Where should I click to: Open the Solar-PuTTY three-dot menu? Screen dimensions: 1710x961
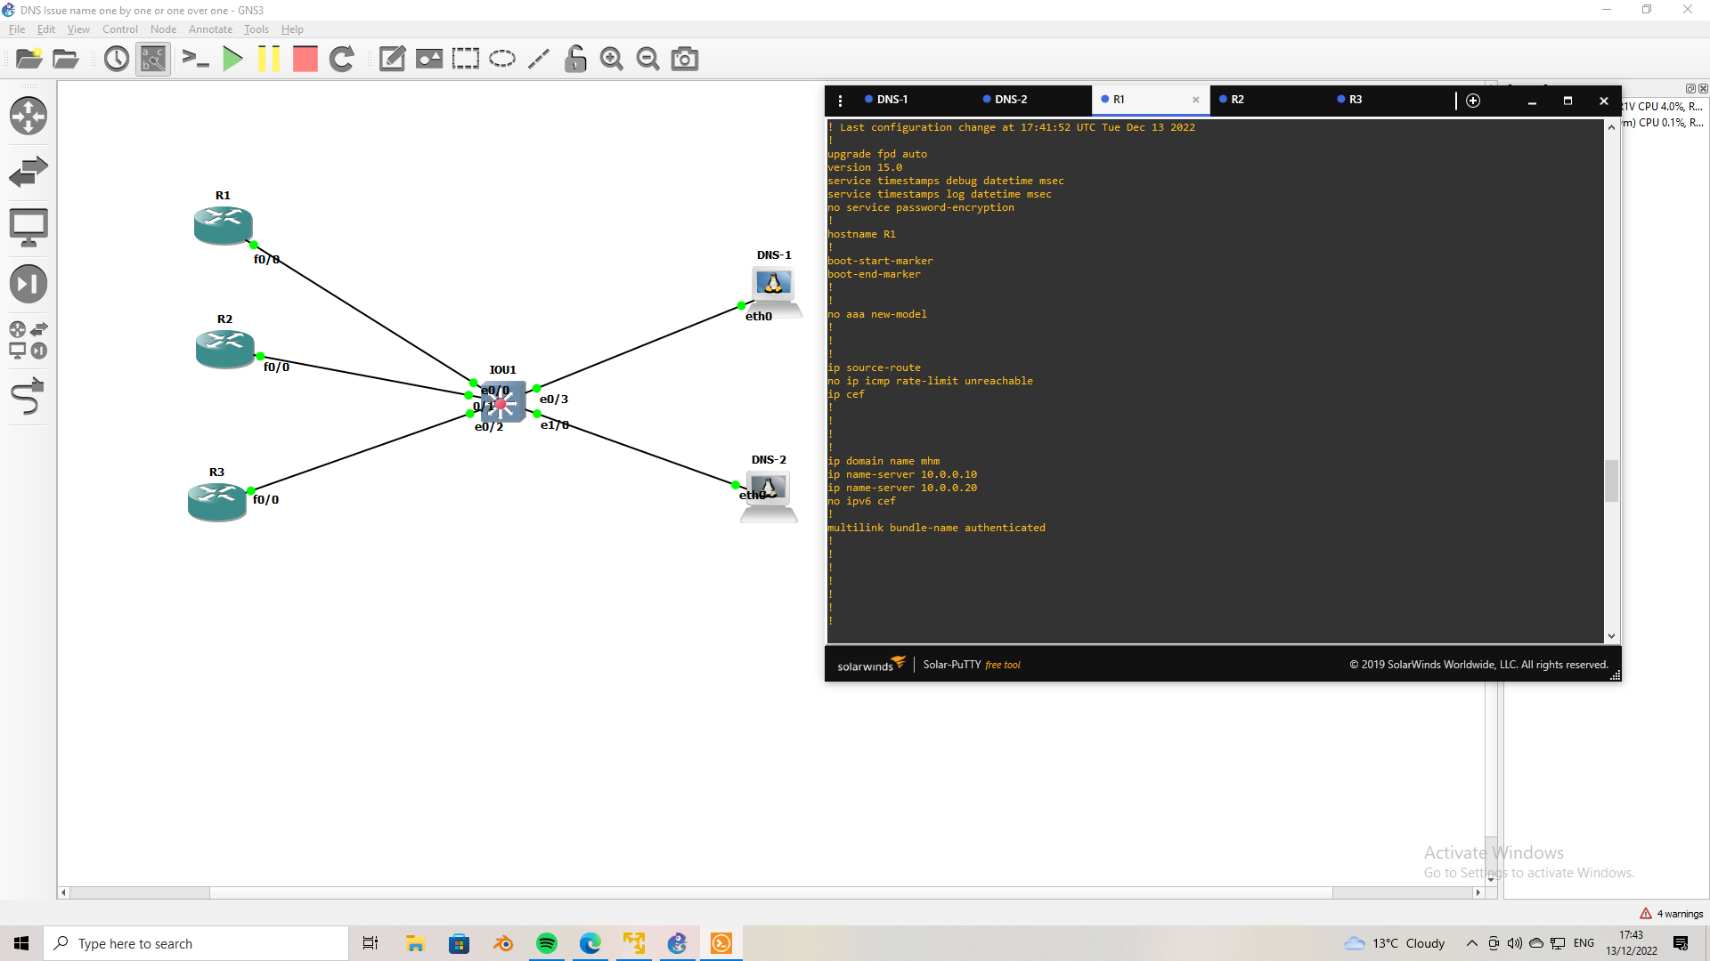(x=840, y=101)
